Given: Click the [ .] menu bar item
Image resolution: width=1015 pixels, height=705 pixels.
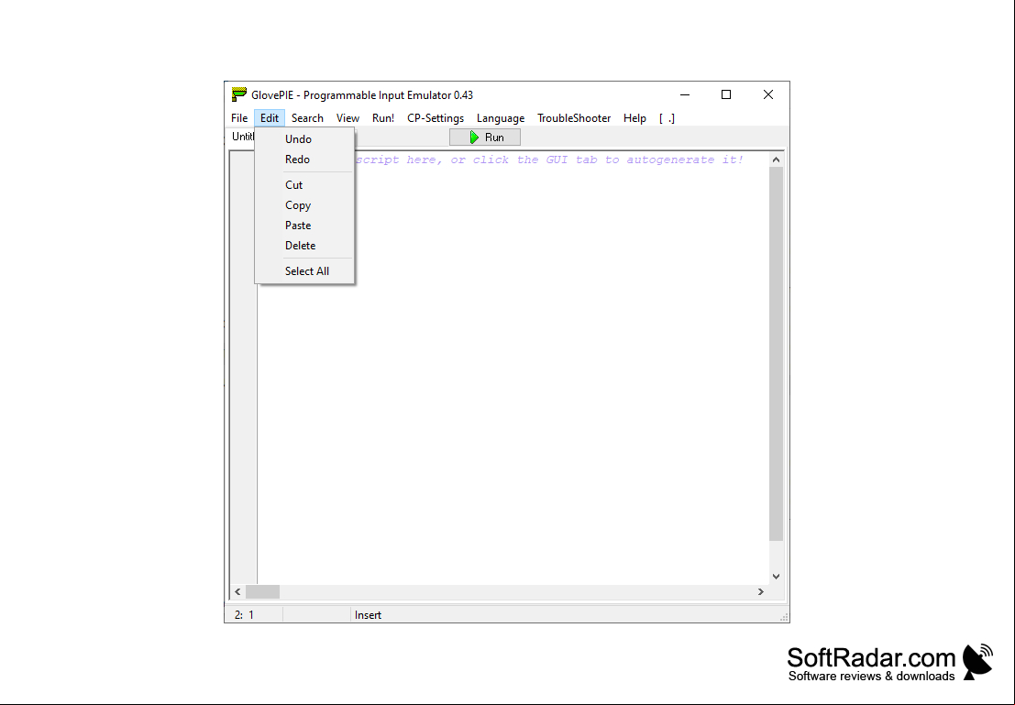Looking at the screenshot, I should (667, 118).
